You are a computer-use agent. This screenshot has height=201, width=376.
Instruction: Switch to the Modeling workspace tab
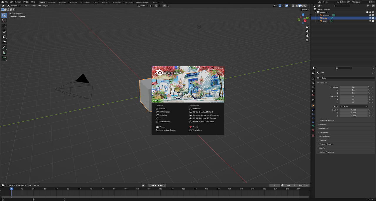tap(52, 2)
